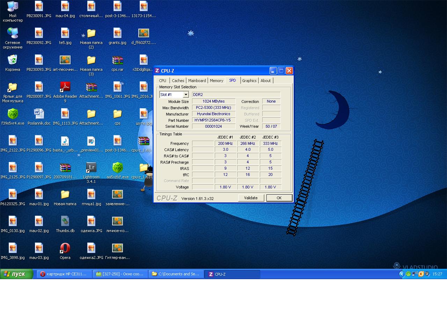Open the About tab in CPU-Z

[x=266, y=81]
